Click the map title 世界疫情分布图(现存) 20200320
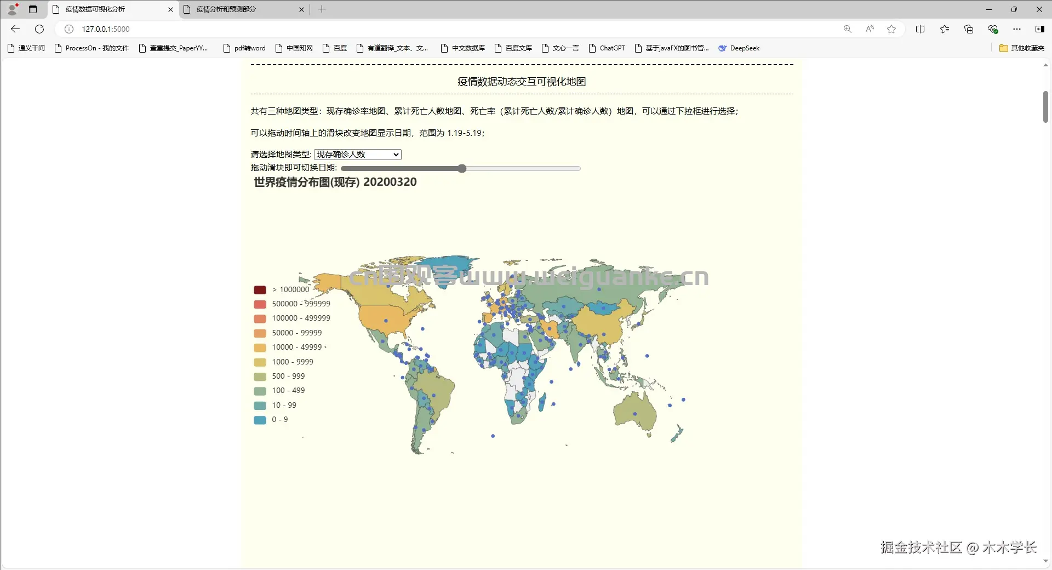 (x=335, y=182)
